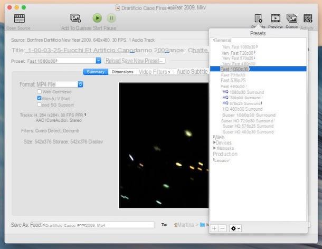The height and width of the screenshot is (249, 322).
Task: Expand the Production presets group
Action: 225,154
